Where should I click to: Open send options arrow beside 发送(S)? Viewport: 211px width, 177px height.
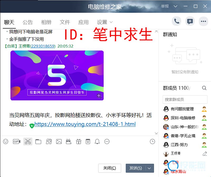pyautogui.click(x=149, y=168)
